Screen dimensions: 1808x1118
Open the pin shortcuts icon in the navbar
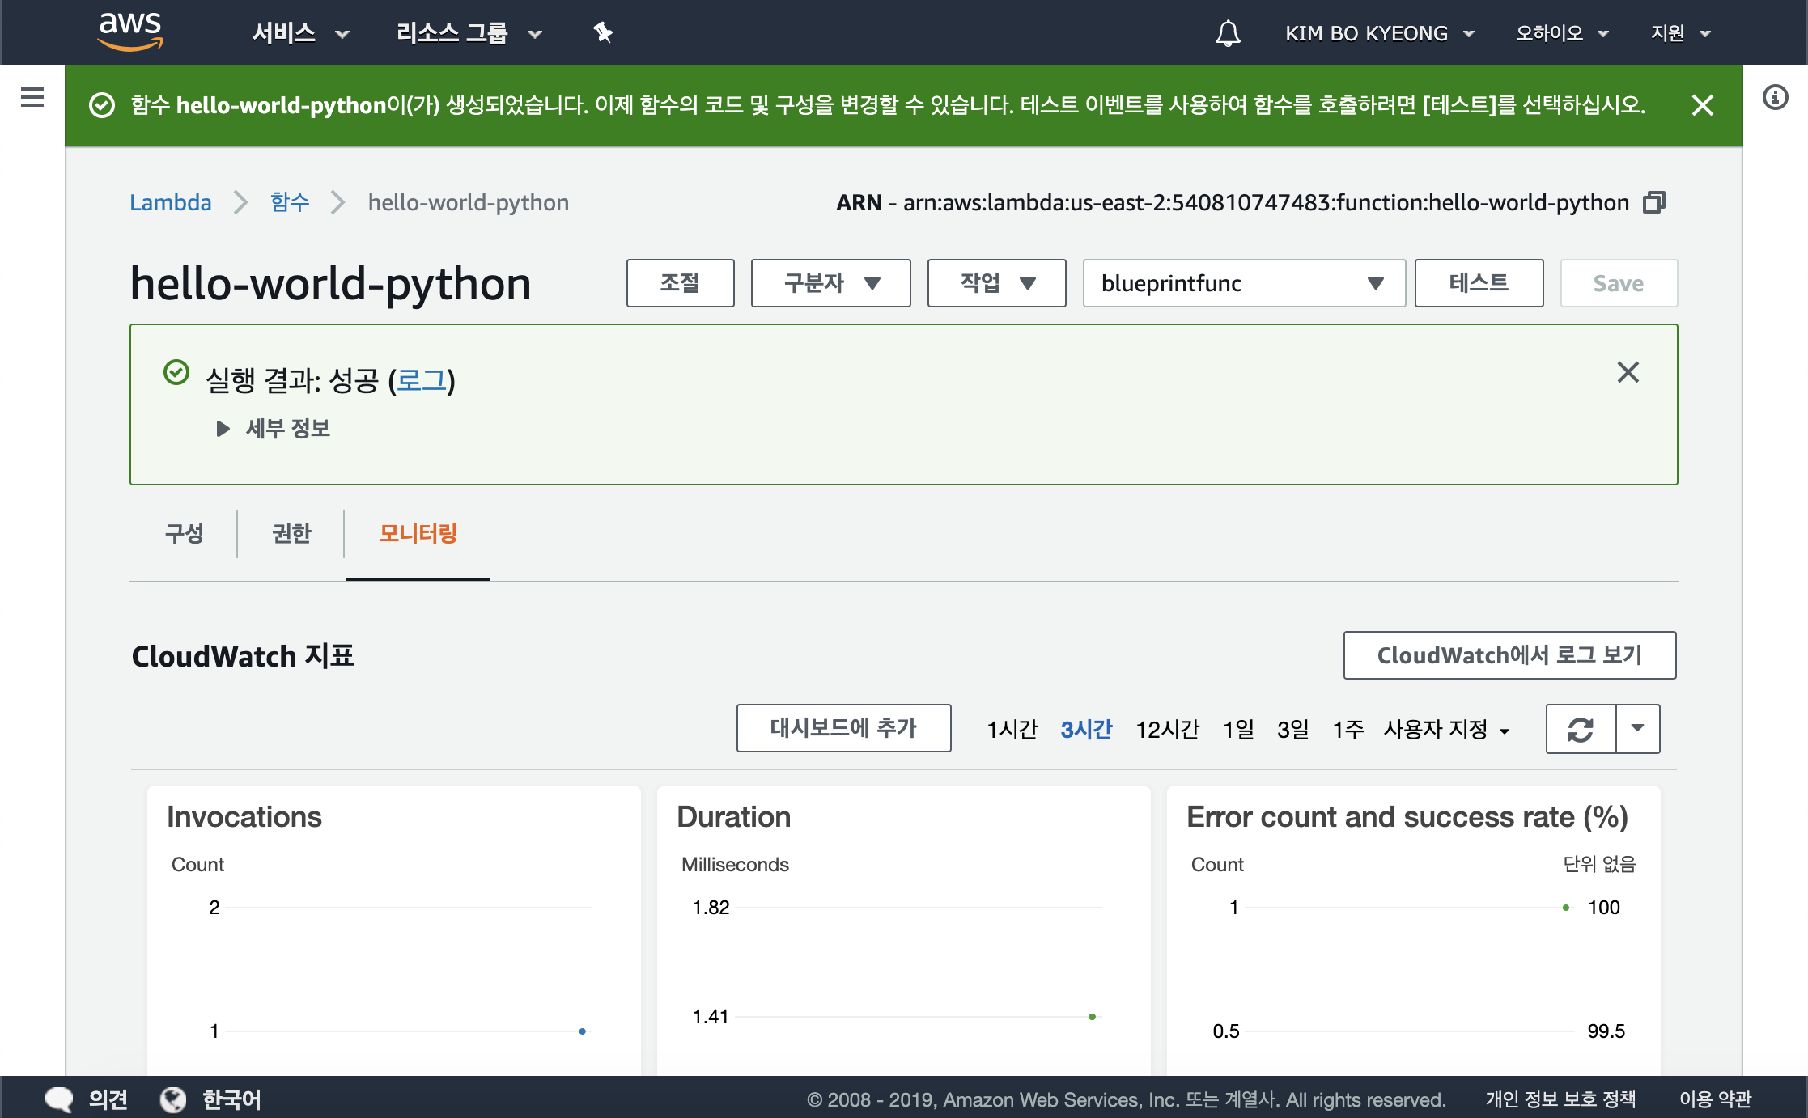pyautogui.click(x=603, y=33)
